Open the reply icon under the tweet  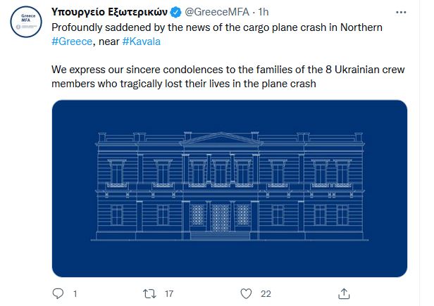pos(58,292)
